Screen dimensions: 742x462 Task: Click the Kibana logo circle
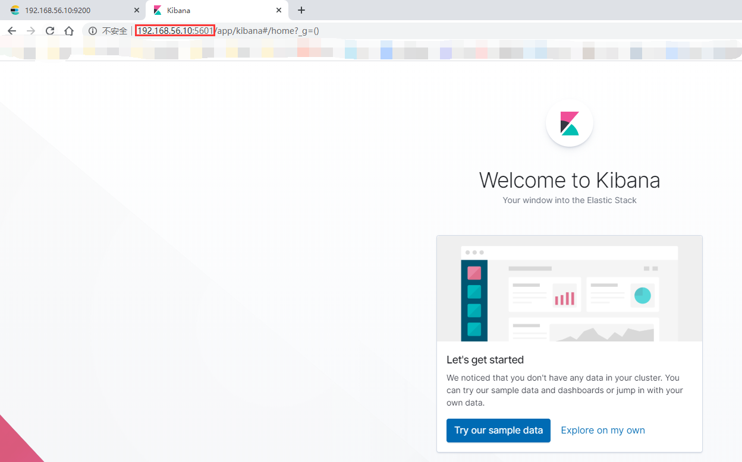(x=570, y=123)
